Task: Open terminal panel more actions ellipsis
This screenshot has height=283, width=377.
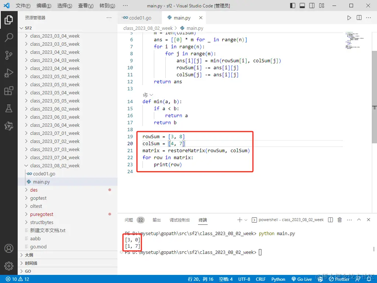Action: [349, 220]
